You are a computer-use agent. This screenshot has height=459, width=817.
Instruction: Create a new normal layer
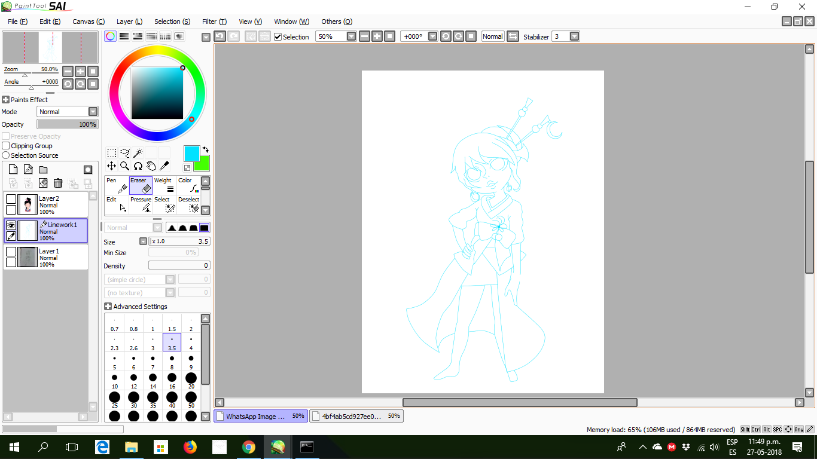click(13, 170)
